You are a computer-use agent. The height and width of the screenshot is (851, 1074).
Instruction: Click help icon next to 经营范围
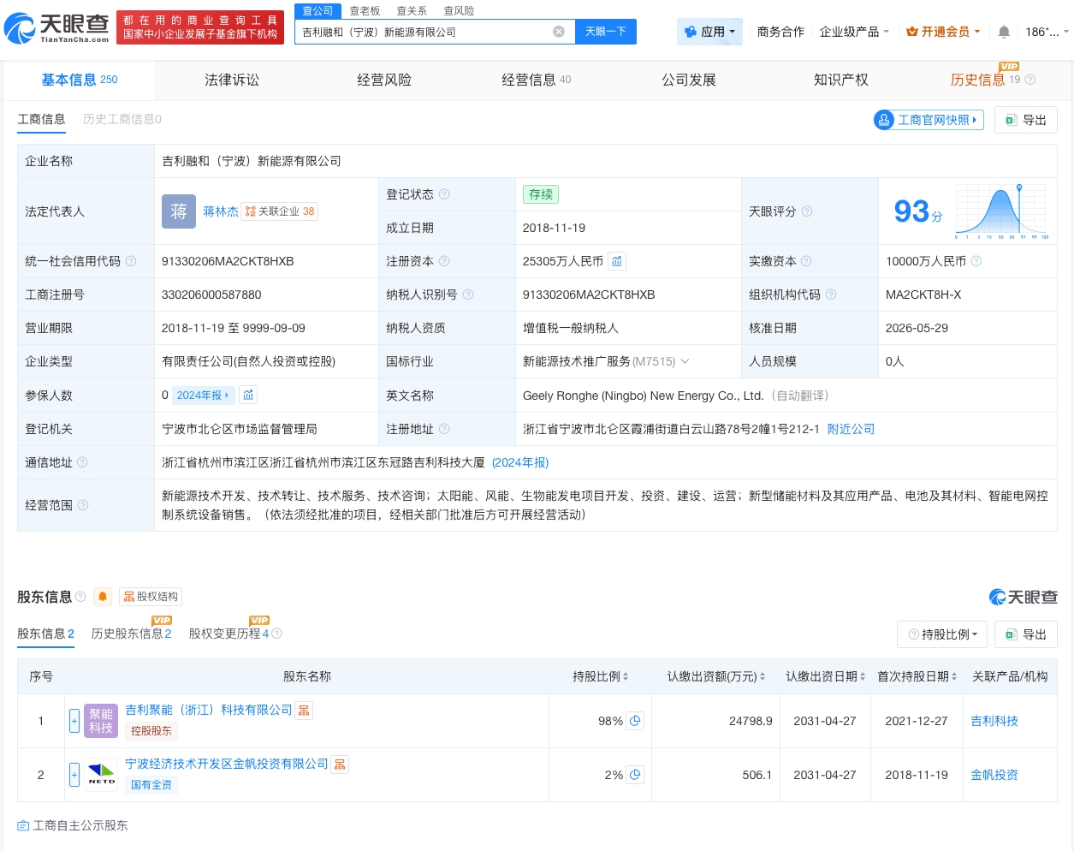pyautogui.click(x=83, y=505)
